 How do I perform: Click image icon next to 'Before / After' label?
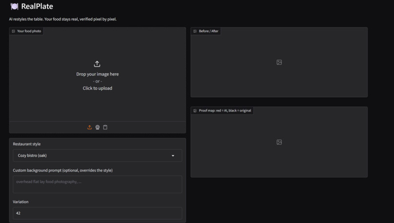coord(195,31)
